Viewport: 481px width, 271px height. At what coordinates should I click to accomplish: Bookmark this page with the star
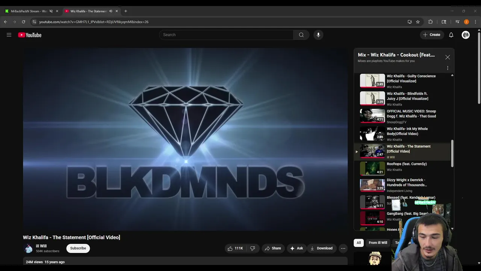(418, 22)
